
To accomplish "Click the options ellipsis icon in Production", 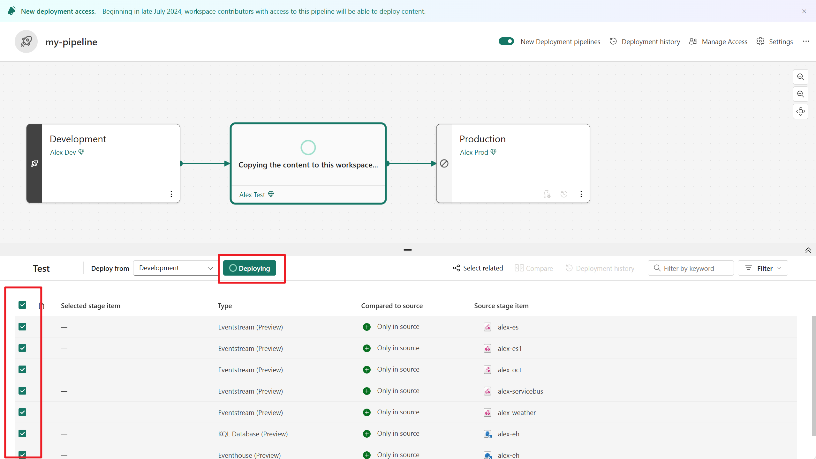I will pyautogui.click(x=581, y=194).
